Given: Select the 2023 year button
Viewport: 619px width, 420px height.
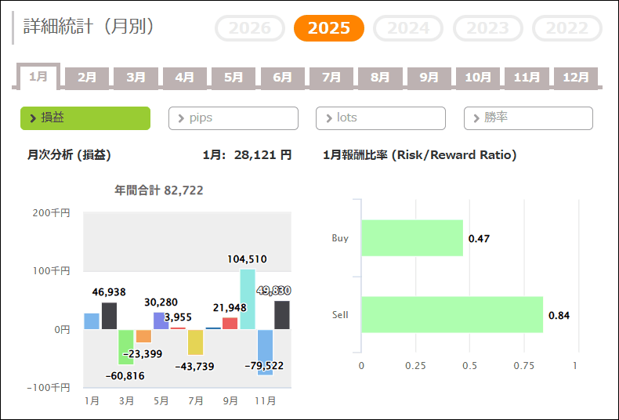Looking at the screenshot, I should (x=488, y=28).
